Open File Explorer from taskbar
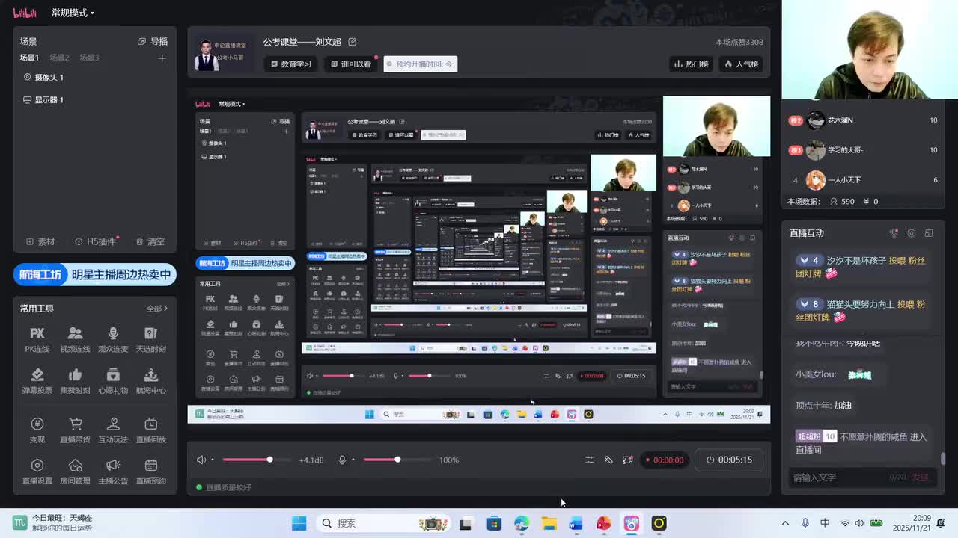This screenshot has width=958, height=538. [549, 523]
